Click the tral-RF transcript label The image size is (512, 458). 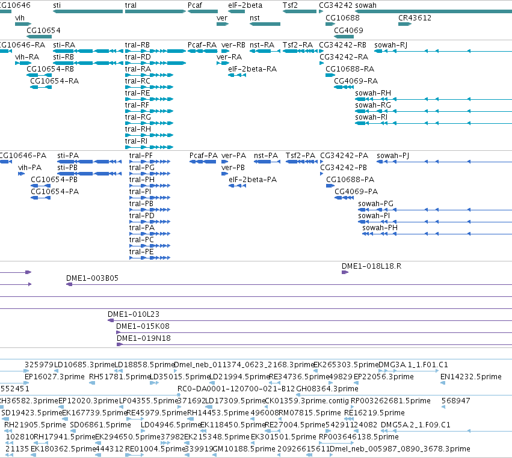click(x=137, y=105)
